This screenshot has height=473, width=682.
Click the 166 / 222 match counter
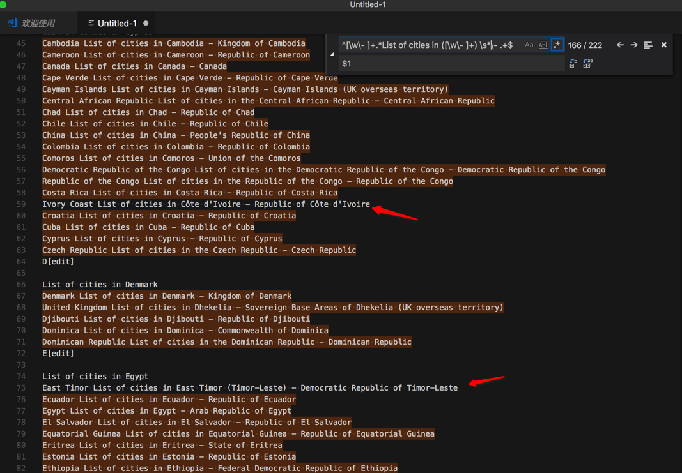point(585,45)
